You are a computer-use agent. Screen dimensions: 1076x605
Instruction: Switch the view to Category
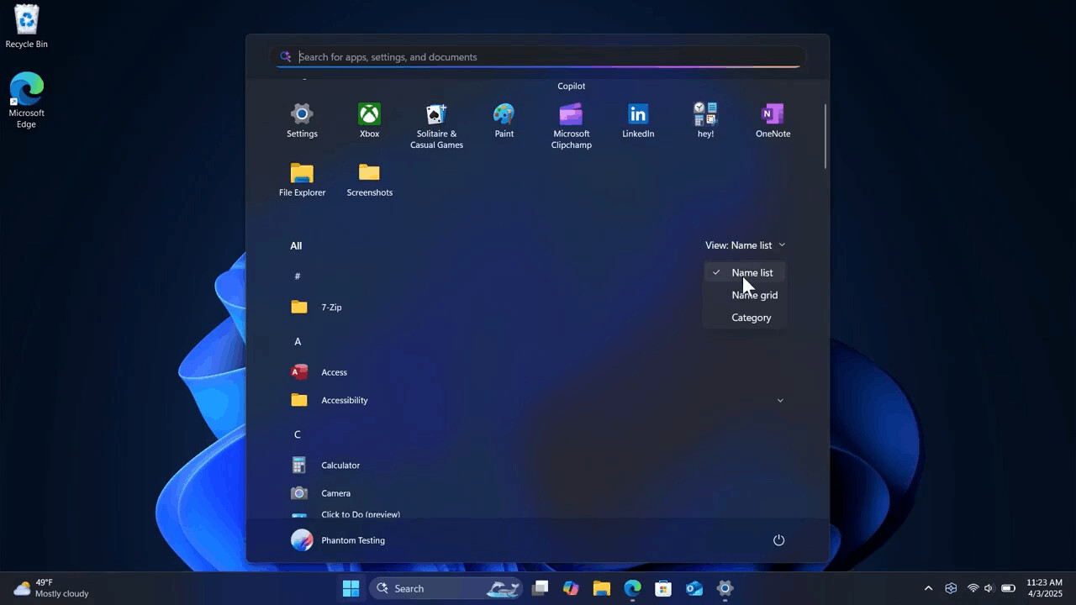pyautogui.click(x=745, y=318)
